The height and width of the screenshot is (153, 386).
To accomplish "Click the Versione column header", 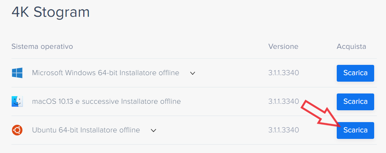I will [283, 47].
